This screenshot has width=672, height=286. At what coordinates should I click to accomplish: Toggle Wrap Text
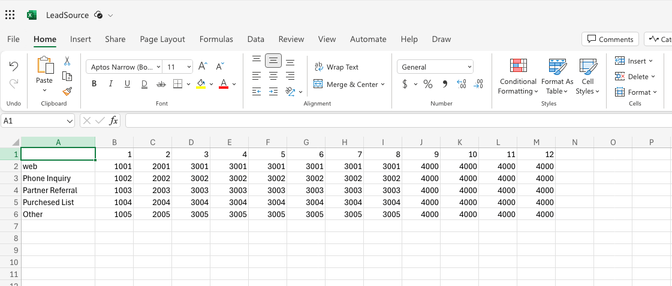[336, 67]
